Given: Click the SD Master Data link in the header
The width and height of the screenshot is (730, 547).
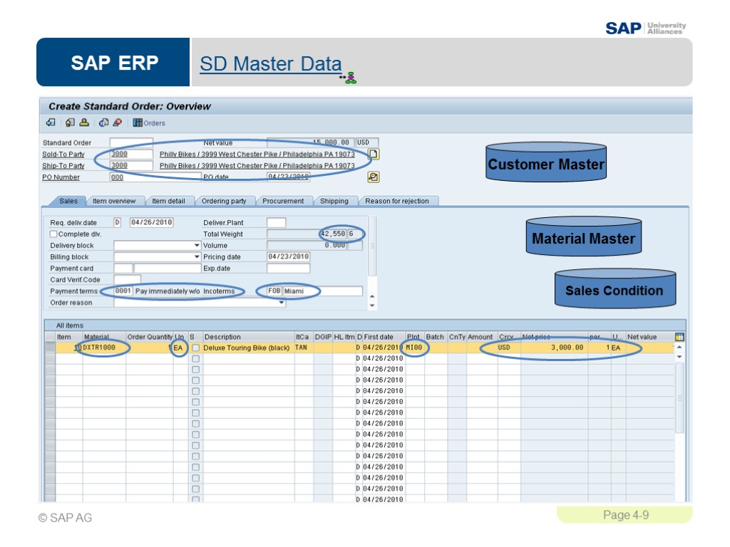Looking at the screenshot, I should [270, 64].
